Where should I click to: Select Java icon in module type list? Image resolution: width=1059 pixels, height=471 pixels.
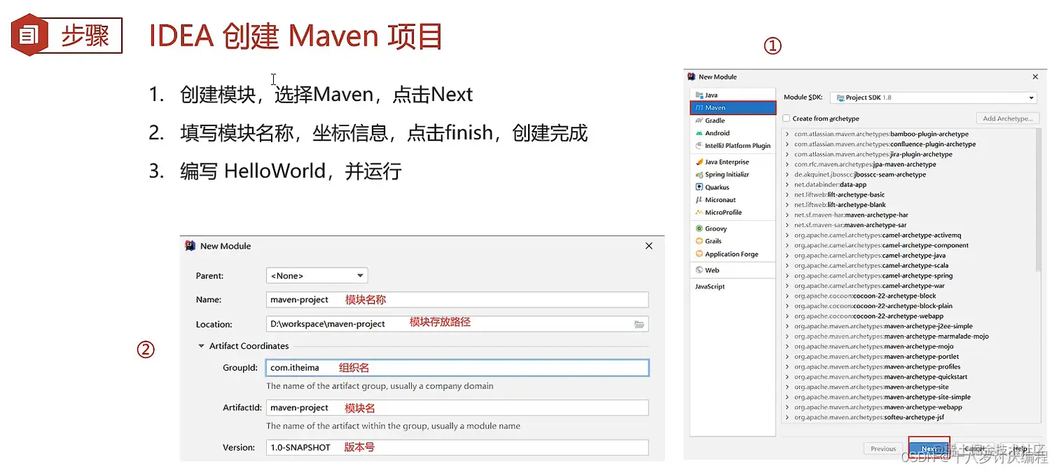pyautogui.click(x=699, y=95)
